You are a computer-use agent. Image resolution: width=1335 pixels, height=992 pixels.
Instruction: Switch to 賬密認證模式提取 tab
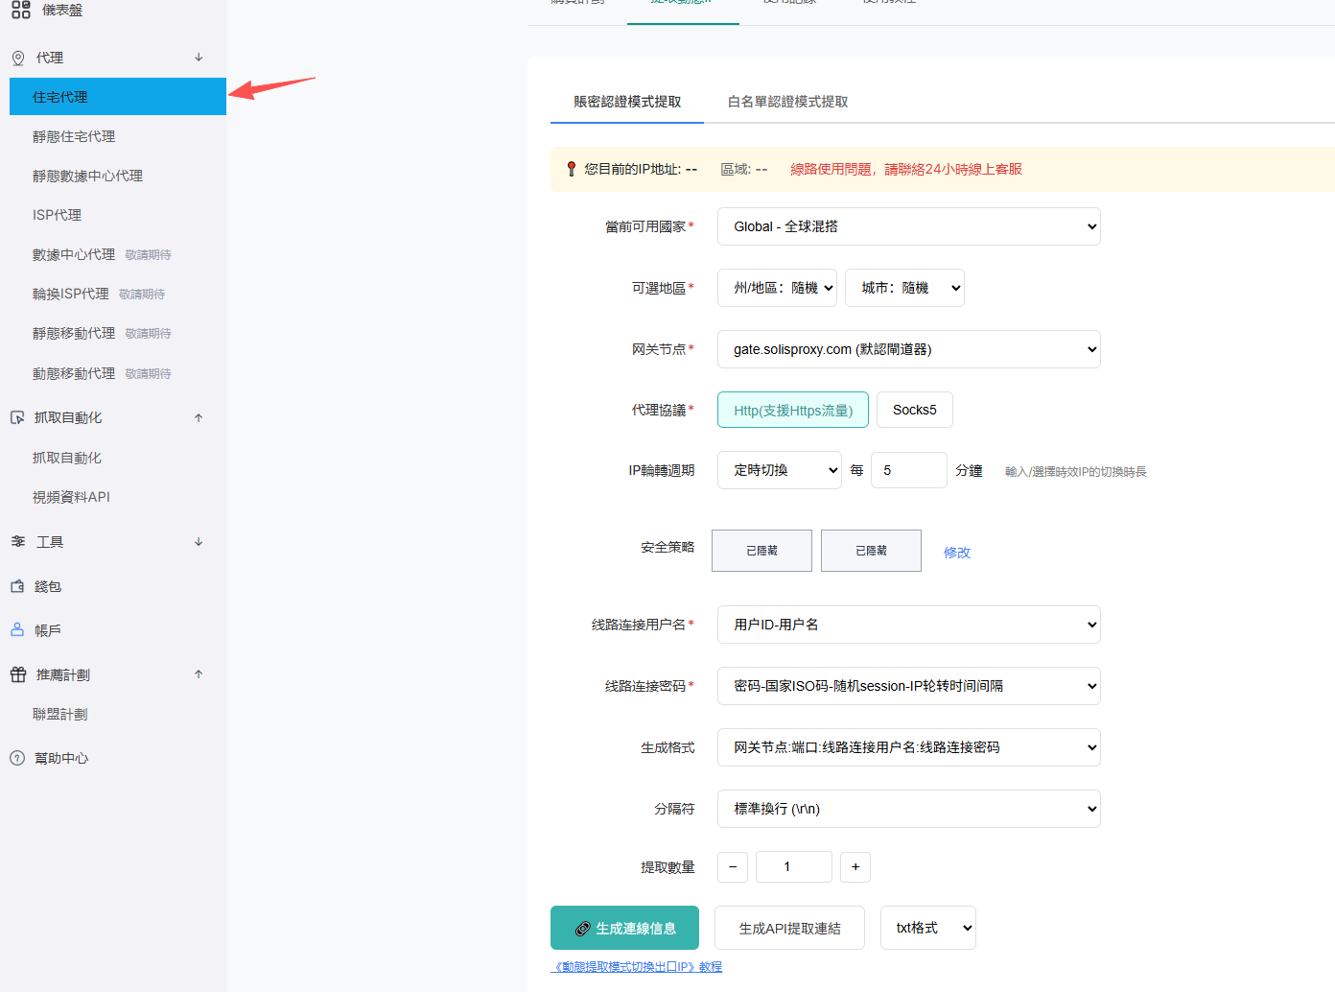pos(627,102)
